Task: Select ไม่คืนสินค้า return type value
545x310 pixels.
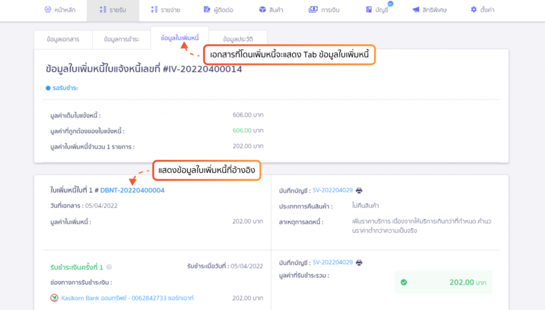Action: [x=365, y=206]
